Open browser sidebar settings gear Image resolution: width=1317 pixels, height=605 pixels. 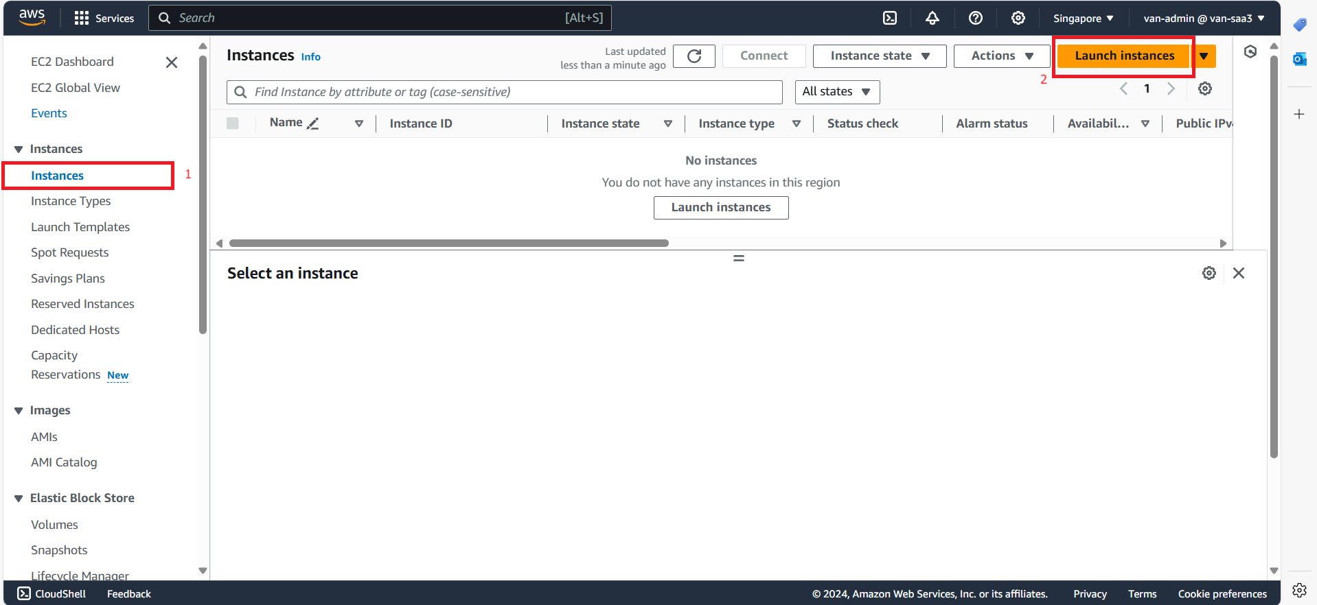click(x=1299, y=590)
